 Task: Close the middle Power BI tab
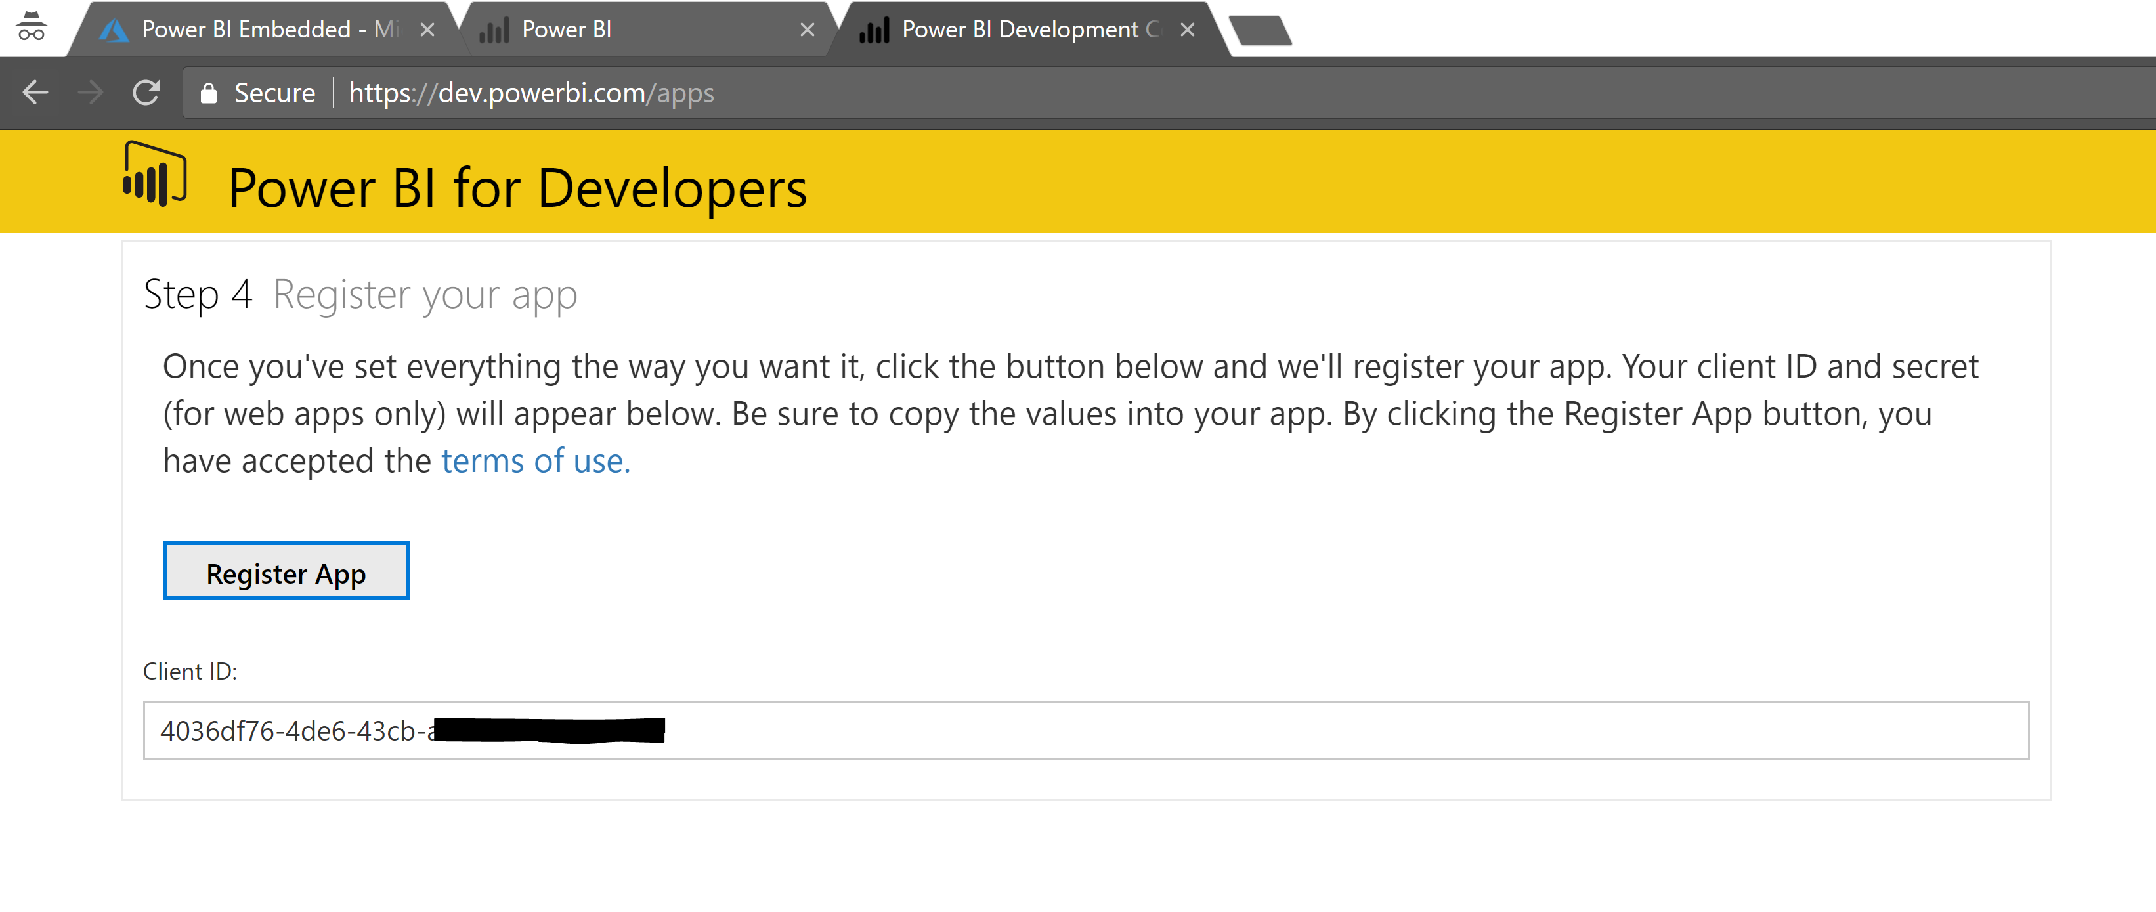tap(806, 28)
